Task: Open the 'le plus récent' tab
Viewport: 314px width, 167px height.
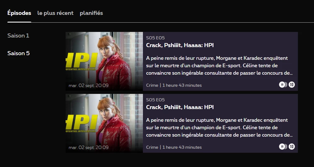Action: pyautogui.click(x=55, y=13)
